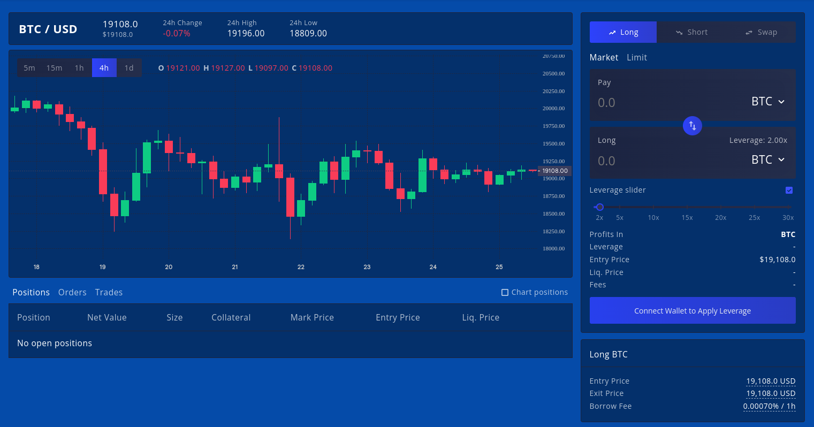The height and width of the screenshot is (427, 814).
Task: Click the 24h Change -0.07% value
Action: pos(177,33)
